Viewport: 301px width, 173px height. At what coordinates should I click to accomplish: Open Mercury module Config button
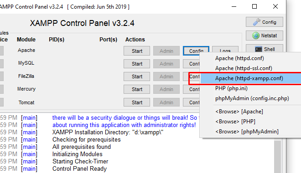click(x=191, y=89)
